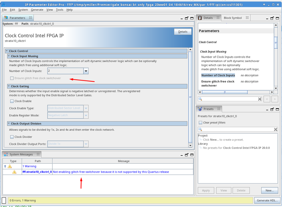
Task: Minimize the Presets panel
Action: click(x=267, y=110)
